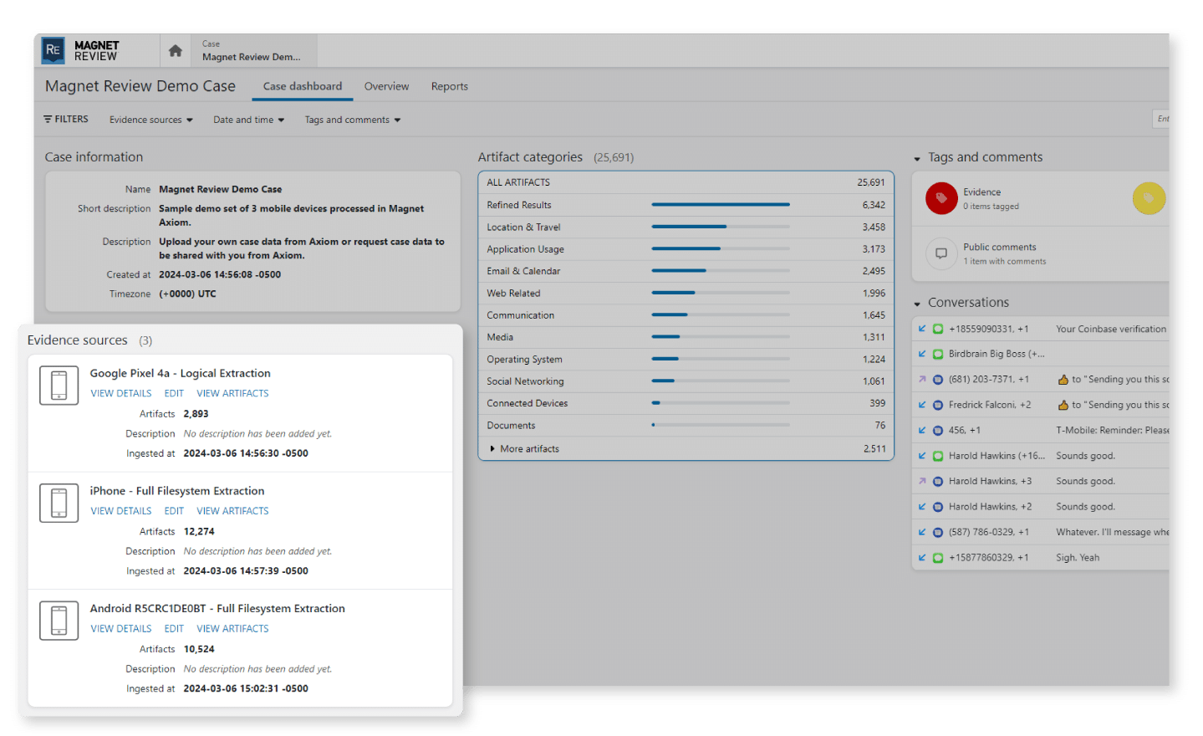This screenshot has width=1203, height=736.
Task: Open the Public comments speech bubble icon
Action: point(940,253)
